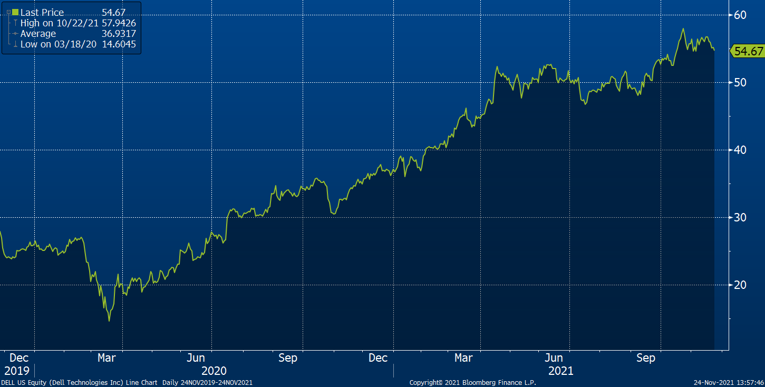This screenshot has width=765, height=387.
Task: Select the Last Price value 54.67 in legend
Action: (x=114, y=12)
